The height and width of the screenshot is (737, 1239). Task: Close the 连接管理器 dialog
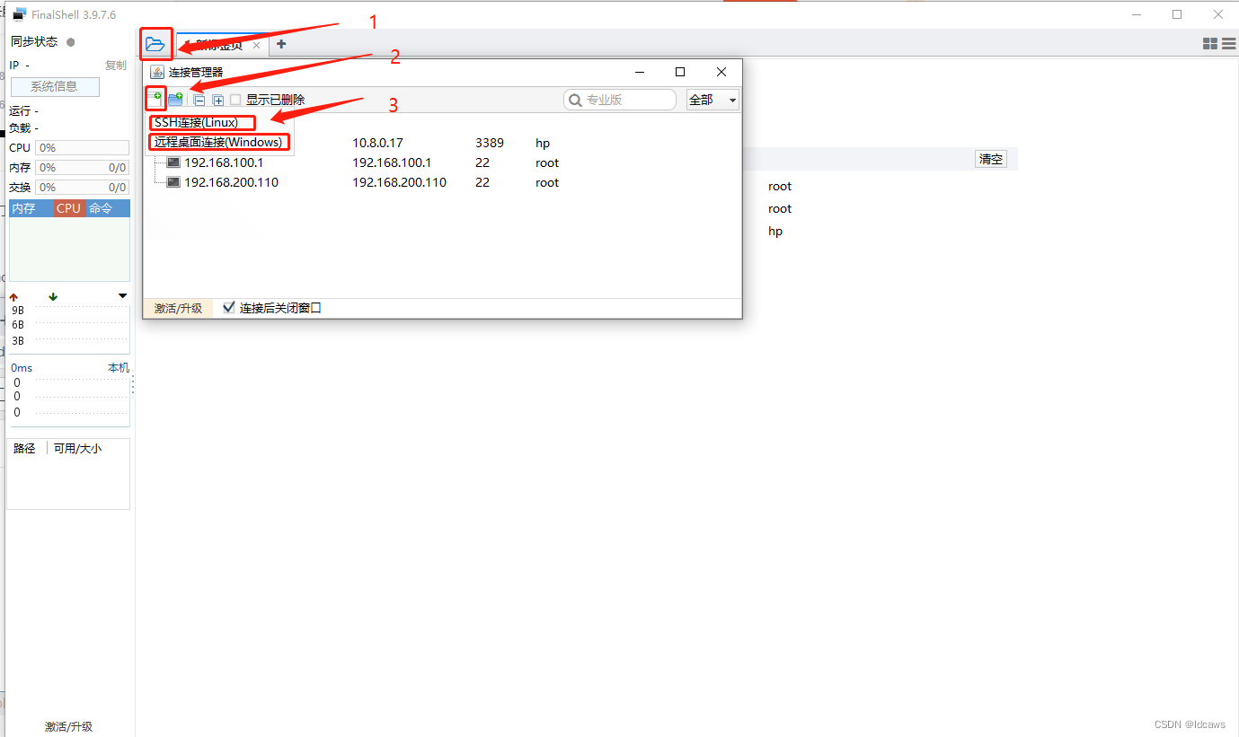click(x=721, y=72)
